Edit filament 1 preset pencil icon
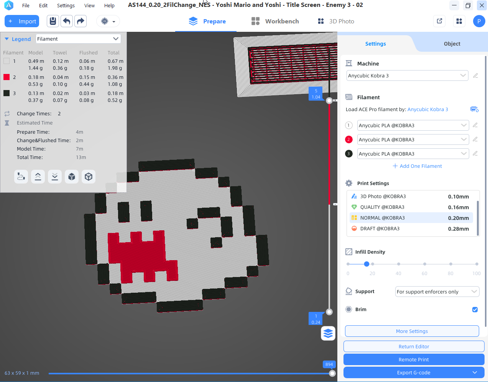 [475, 125]
